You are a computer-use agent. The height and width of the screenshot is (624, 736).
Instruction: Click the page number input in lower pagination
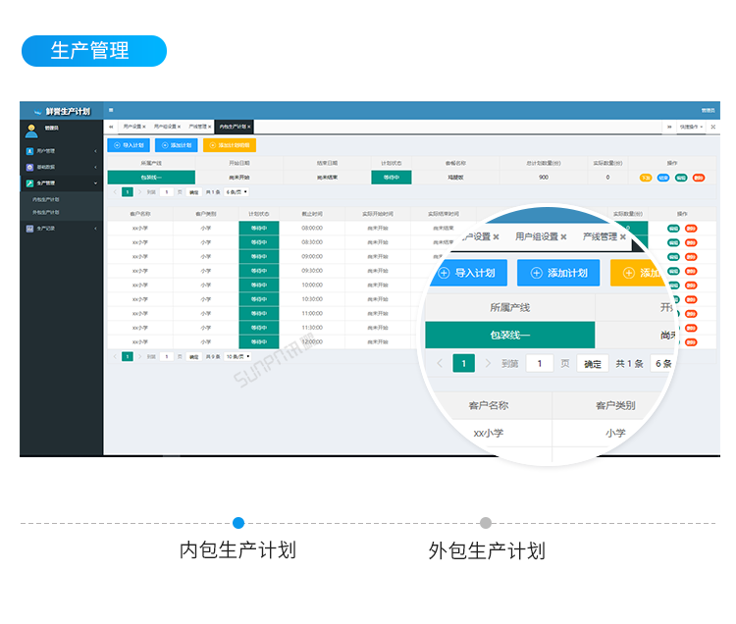tap(167, 357)
